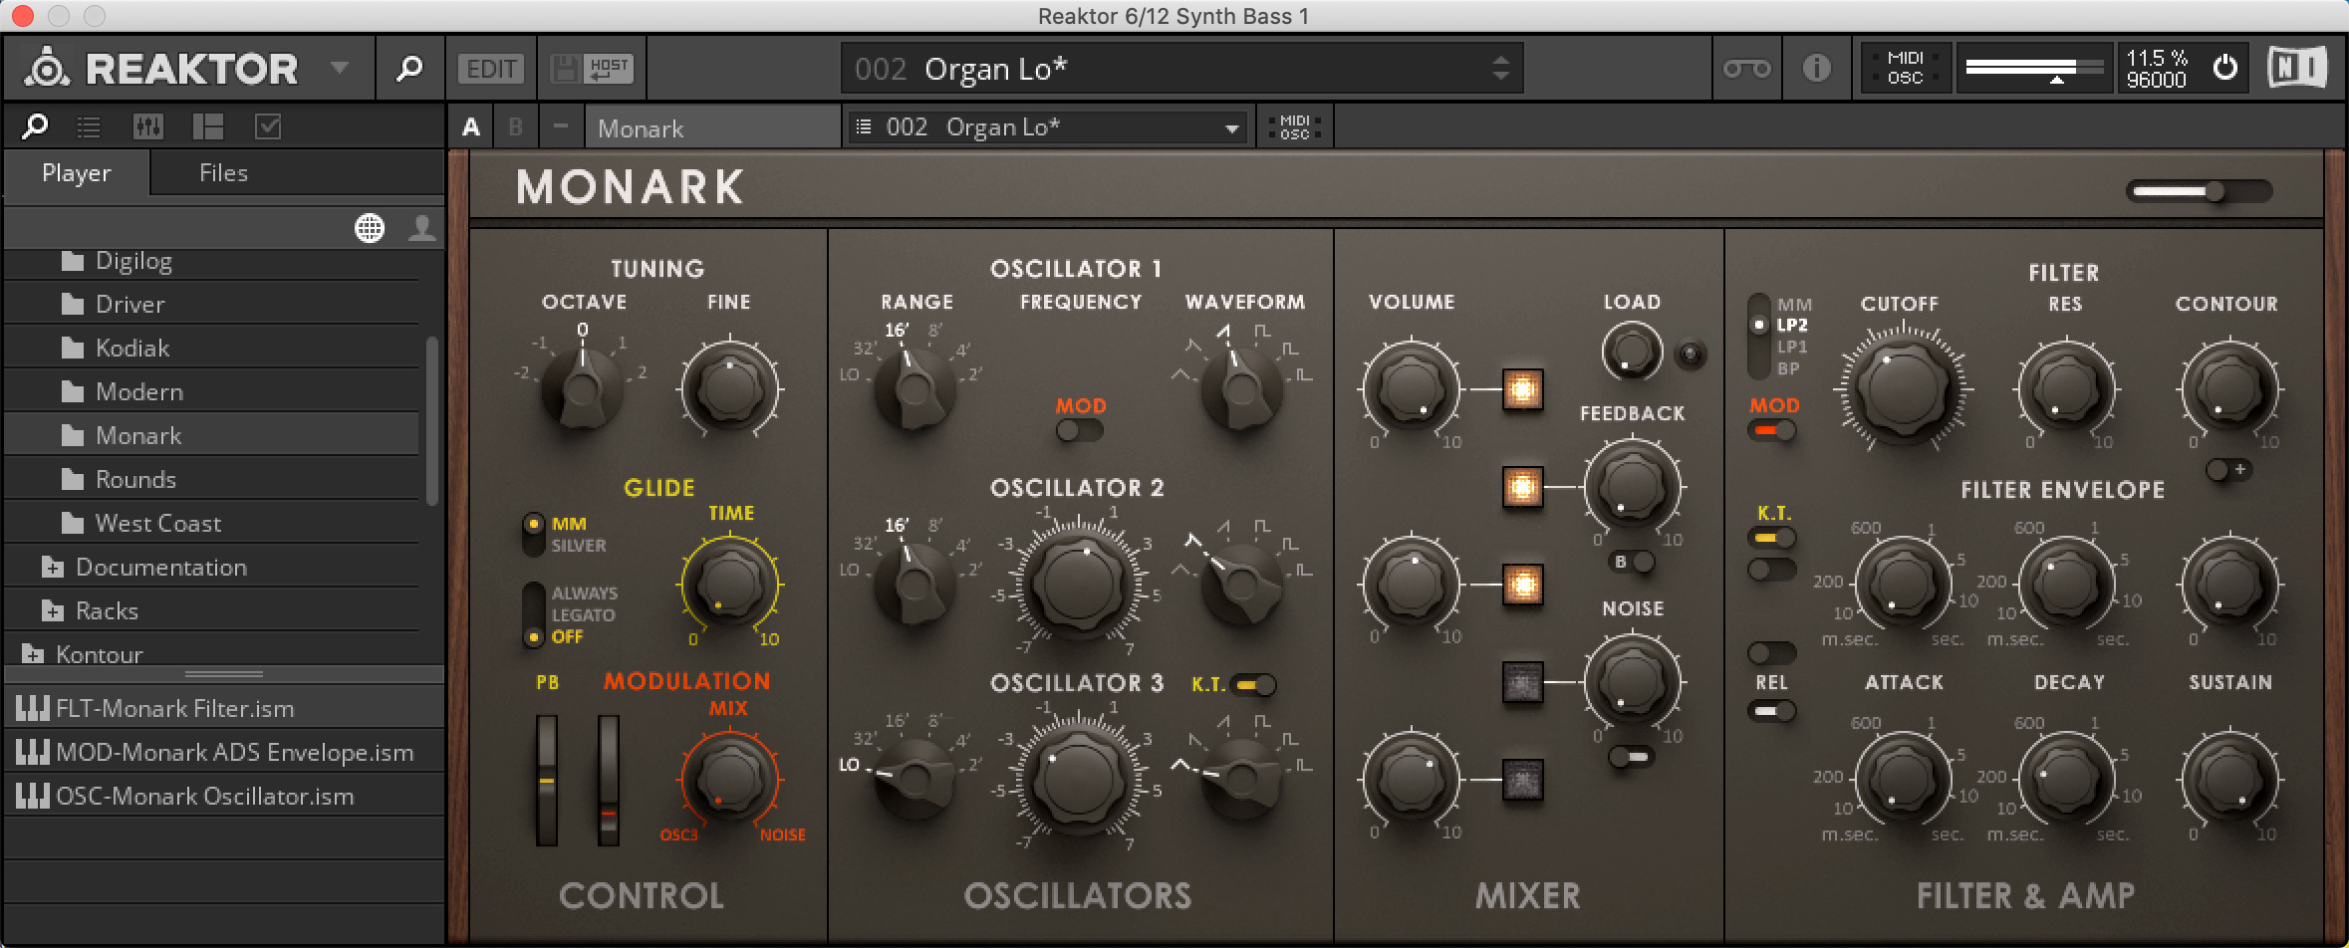Viewport: 2349px width, 948px height.
Task: Click the checkmark properties icon
Action: tap(268, 126)
